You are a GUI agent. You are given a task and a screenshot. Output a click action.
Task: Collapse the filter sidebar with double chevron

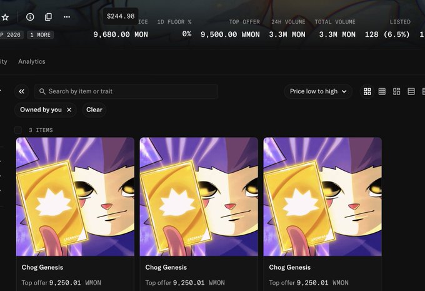point(22,91)
